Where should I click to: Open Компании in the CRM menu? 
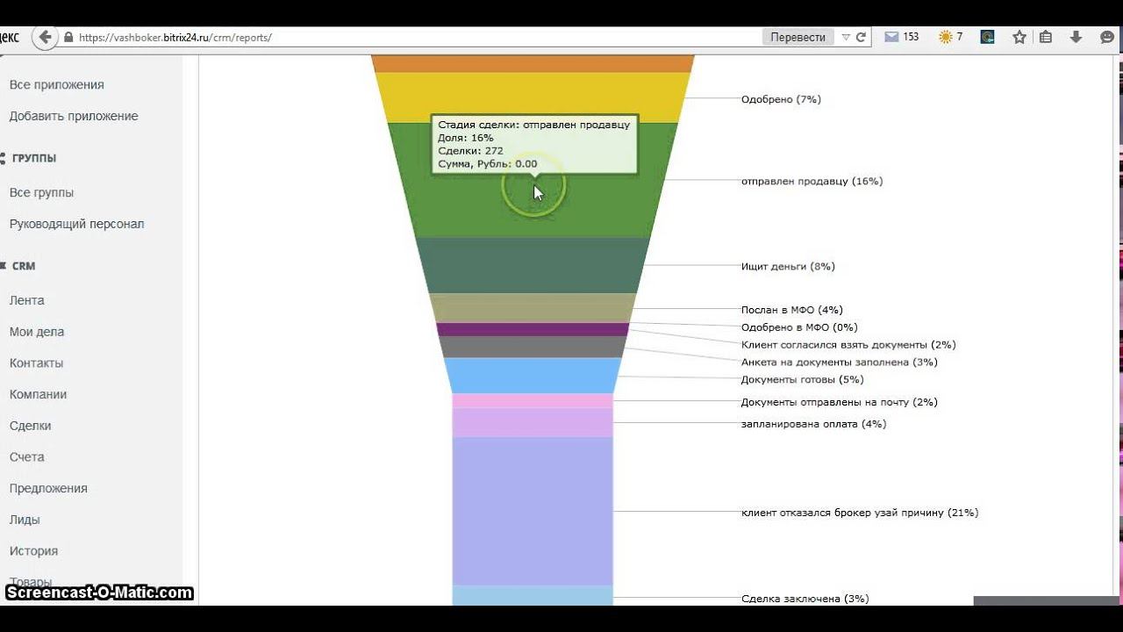tap(38, 395)
